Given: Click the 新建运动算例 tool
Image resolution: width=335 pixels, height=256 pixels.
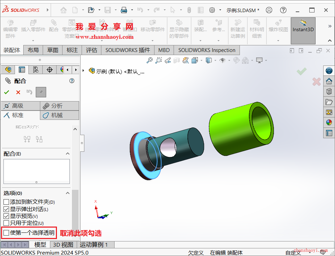Looking at the screenshot, I should pyautogui.click(x=237, y=29).
